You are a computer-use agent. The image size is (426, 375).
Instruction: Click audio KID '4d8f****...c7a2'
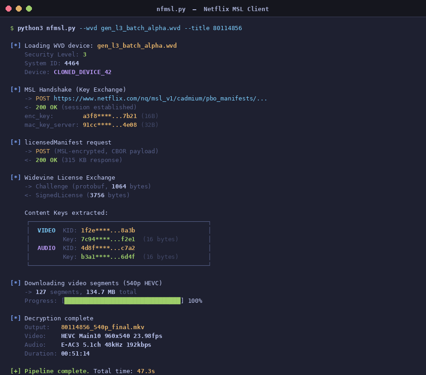click(108, 248)
